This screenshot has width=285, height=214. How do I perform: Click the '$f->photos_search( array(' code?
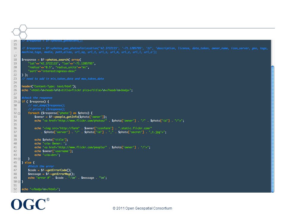tap(61, 60)
